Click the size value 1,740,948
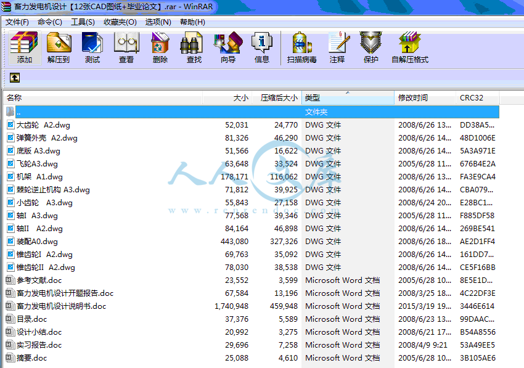The width and height of the screenshot is (524, 368). point(231,306)
